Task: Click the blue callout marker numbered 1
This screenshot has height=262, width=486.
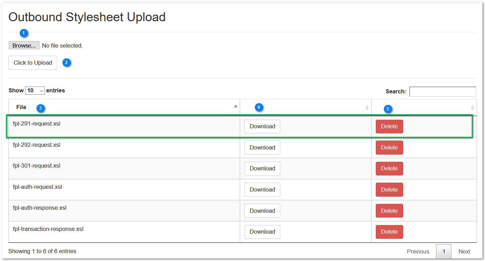Action: pos(23,33)
